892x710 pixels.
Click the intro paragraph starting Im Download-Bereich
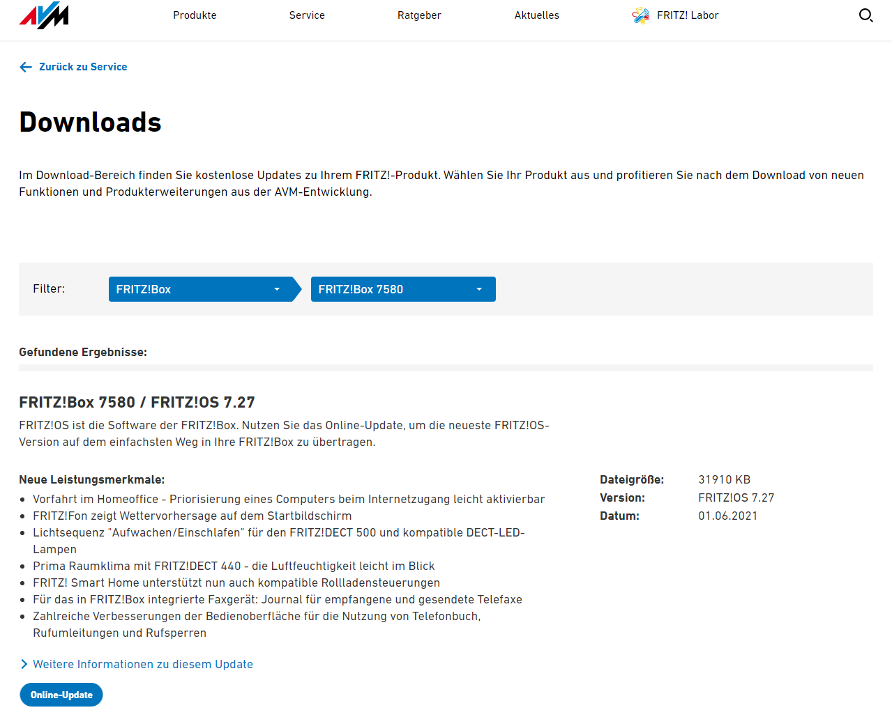click(x=441, y=183)
